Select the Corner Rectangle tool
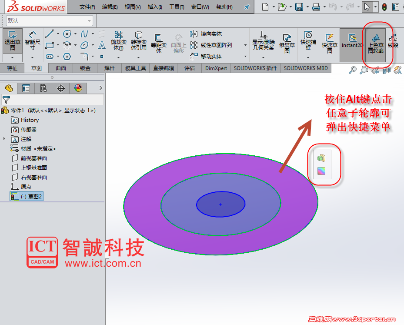The image size is (404, 325). click(x=50, y=45)
